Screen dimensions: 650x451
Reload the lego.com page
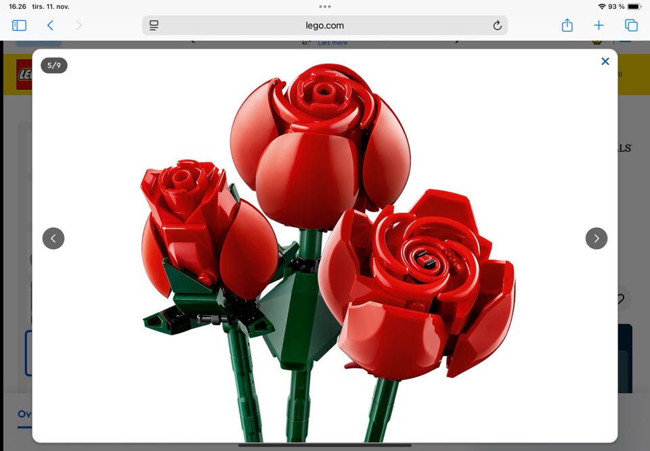(497, 26)
